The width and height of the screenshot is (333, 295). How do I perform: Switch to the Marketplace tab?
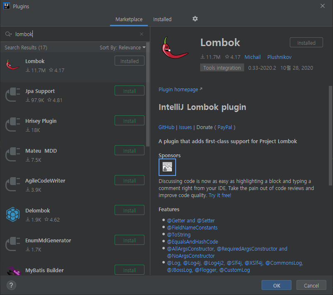(129, 20)
